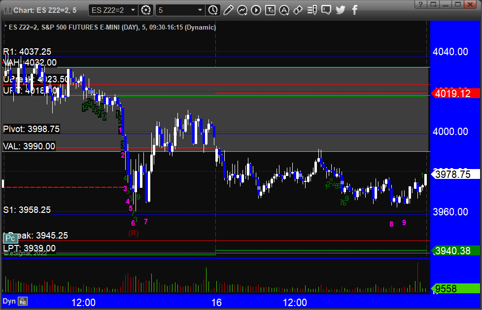Open the ES Z22=2 symbol dropdown
482x310 pixels.
pyautogui.click(x=113, y=10)
